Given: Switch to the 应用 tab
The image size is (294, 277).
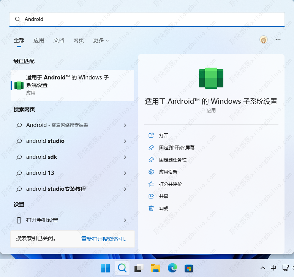Looking at the screenshot, I should tap(39, 40).
